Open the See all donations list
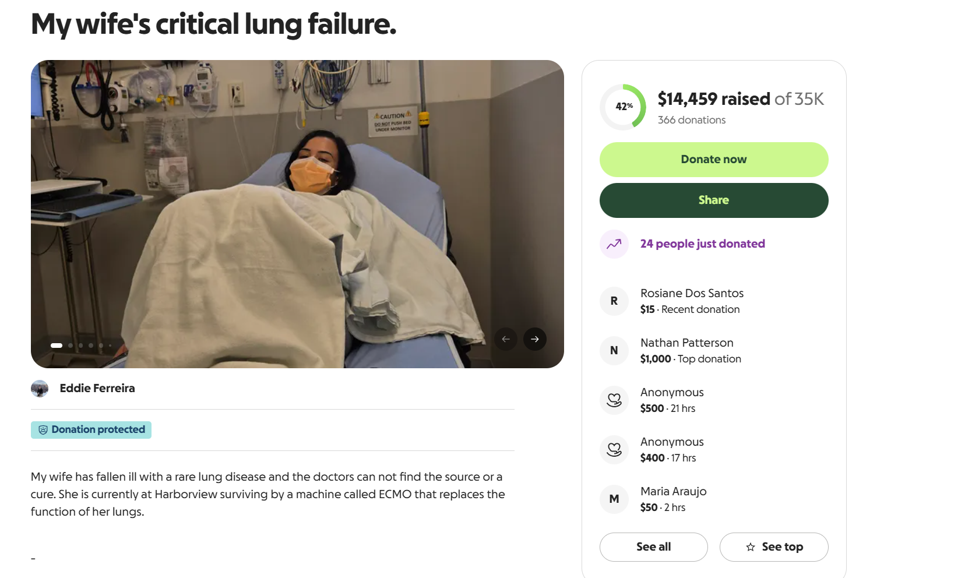 [653, 547]
